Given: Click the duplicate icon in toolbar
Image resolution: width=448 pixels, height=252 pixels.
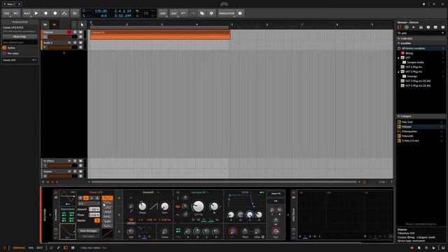Looking at the screenshot, I should [202, 13].
